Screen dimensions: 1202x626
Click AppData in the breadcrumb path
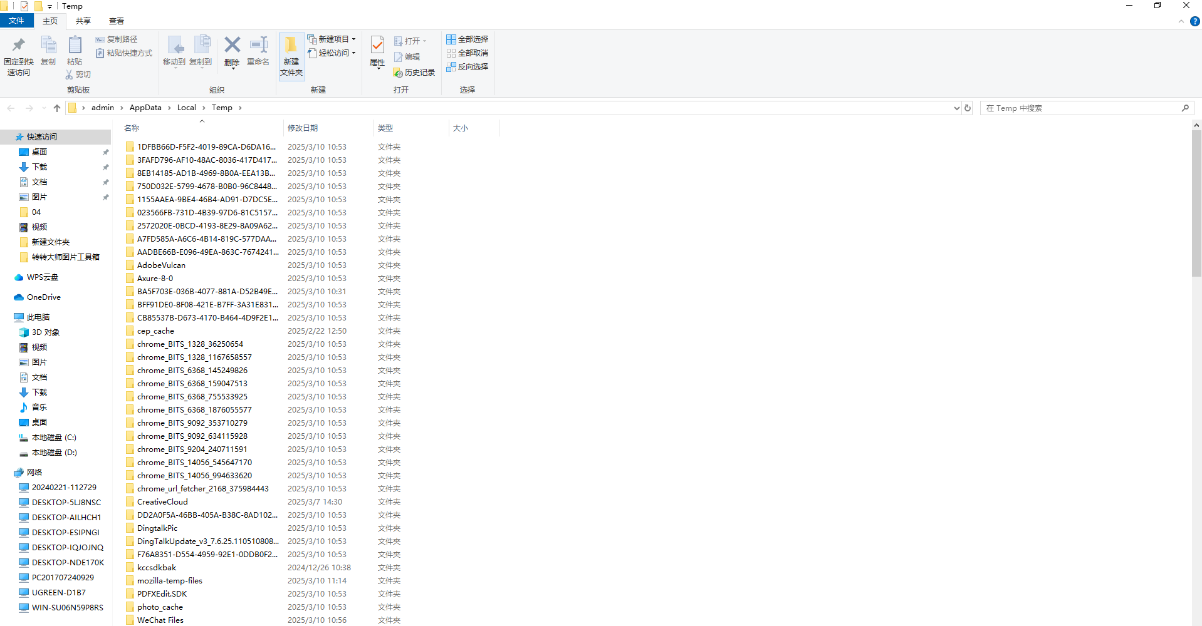tap(145, 108)
